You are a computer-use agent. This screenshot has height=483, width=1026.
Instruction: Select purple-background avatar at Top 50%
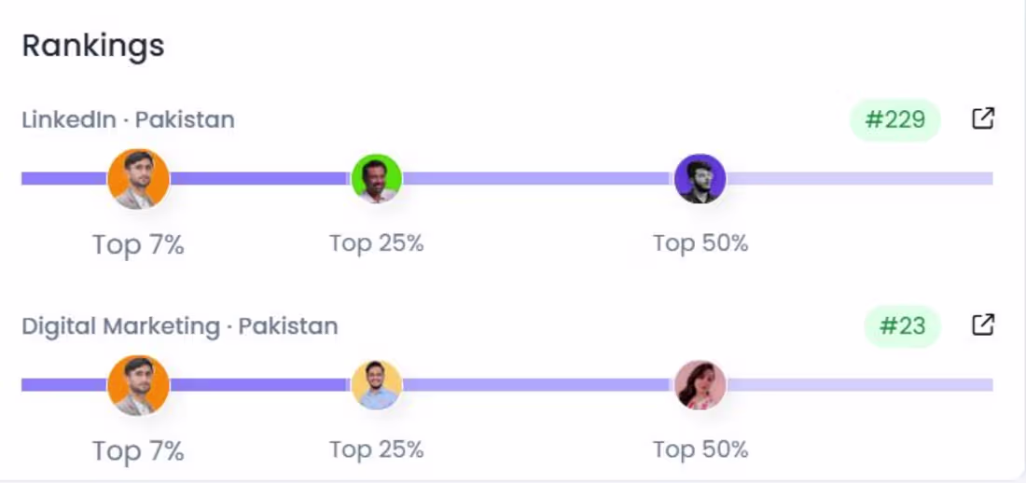[x=700, y=179]
